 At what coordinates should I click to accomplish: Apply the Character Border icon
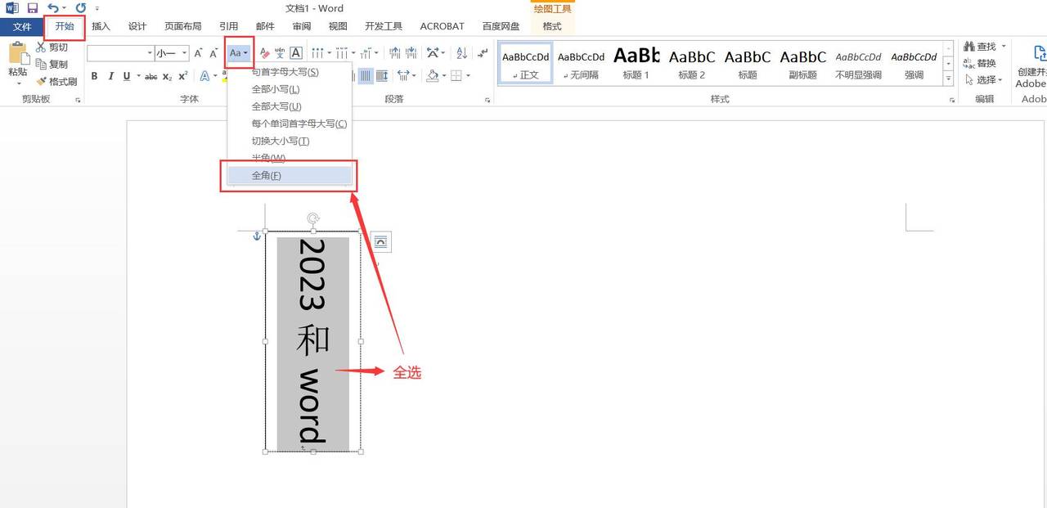[x=295, y=52]
